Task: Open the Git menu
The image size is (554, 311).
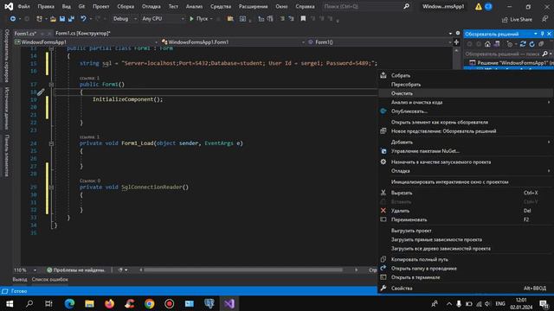Action: pyautogui.click(x=81, y=6)
